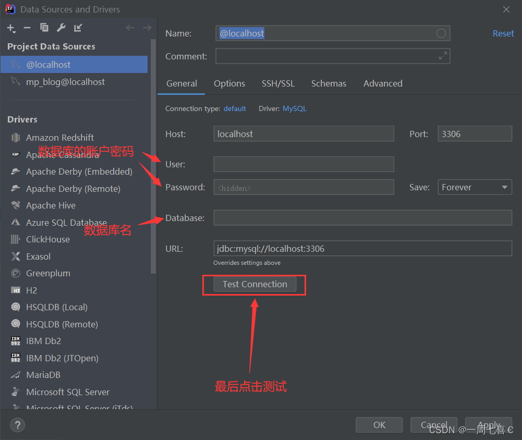522x440 pixels.
Task: Click the import data sources arrow icon
Action: tap(77, 28)
